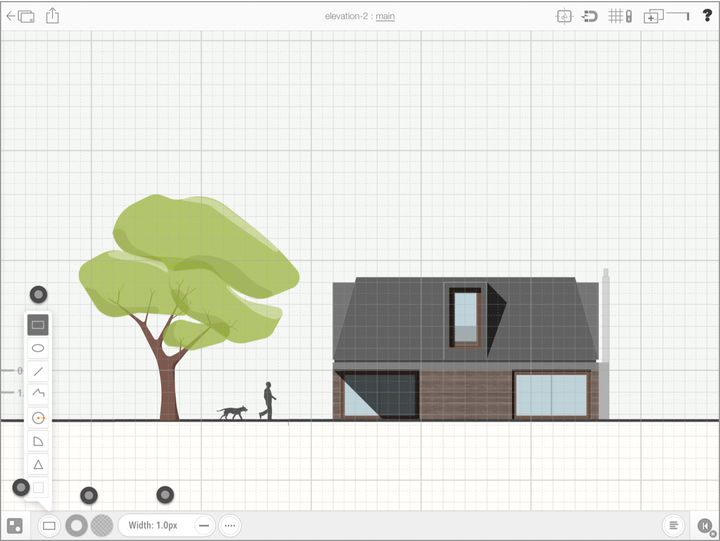Open the 'main' layer link in title
720x541 pixels.
tap(385, 16)
